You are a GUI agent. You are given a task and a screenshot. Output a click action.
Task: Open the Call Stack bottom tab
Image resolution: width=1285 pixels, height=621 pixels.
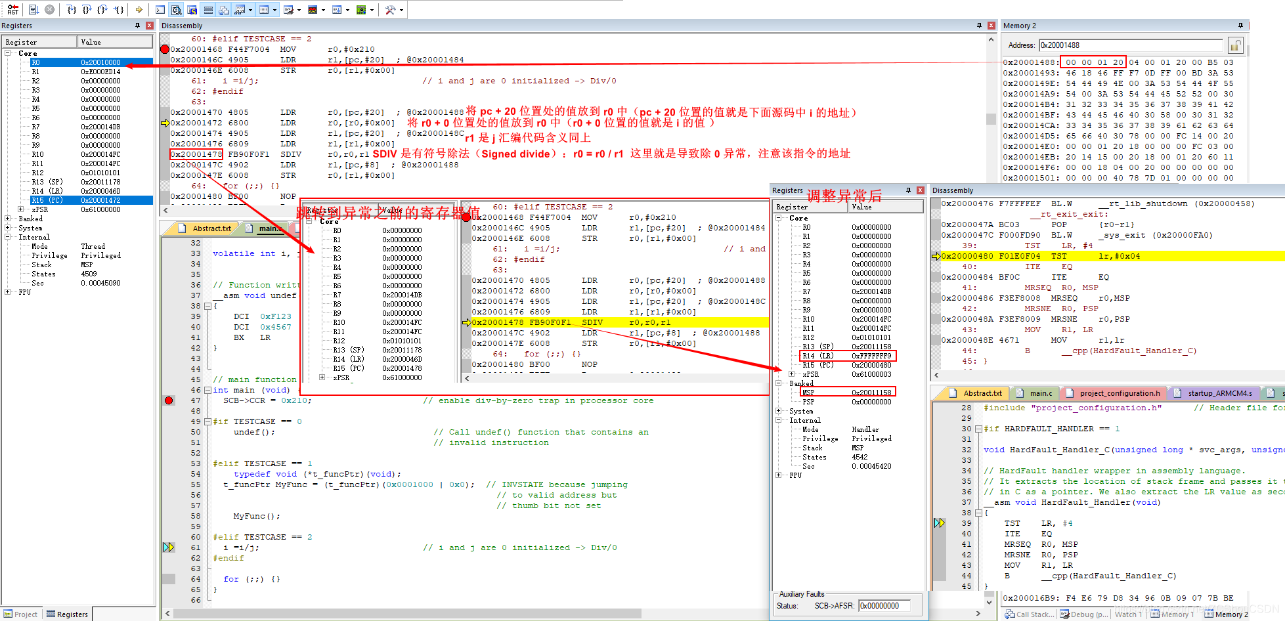click(1028, 614)
